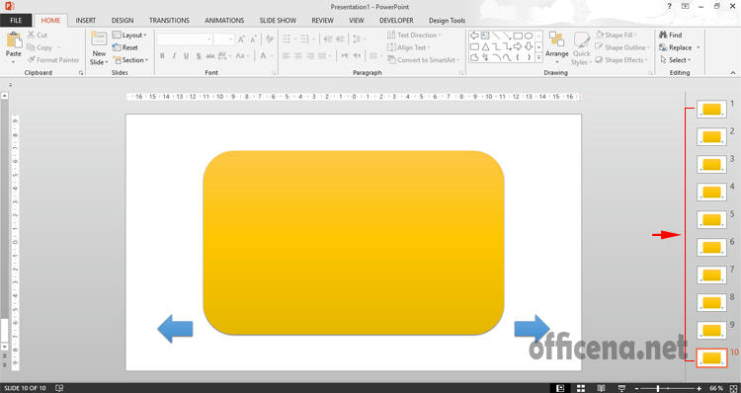Image resolution: width=741 pixels, height=393 pixels.
Task: Click the Paste clipboard icon
Action: pyautogui.click(x=14, y=40)
